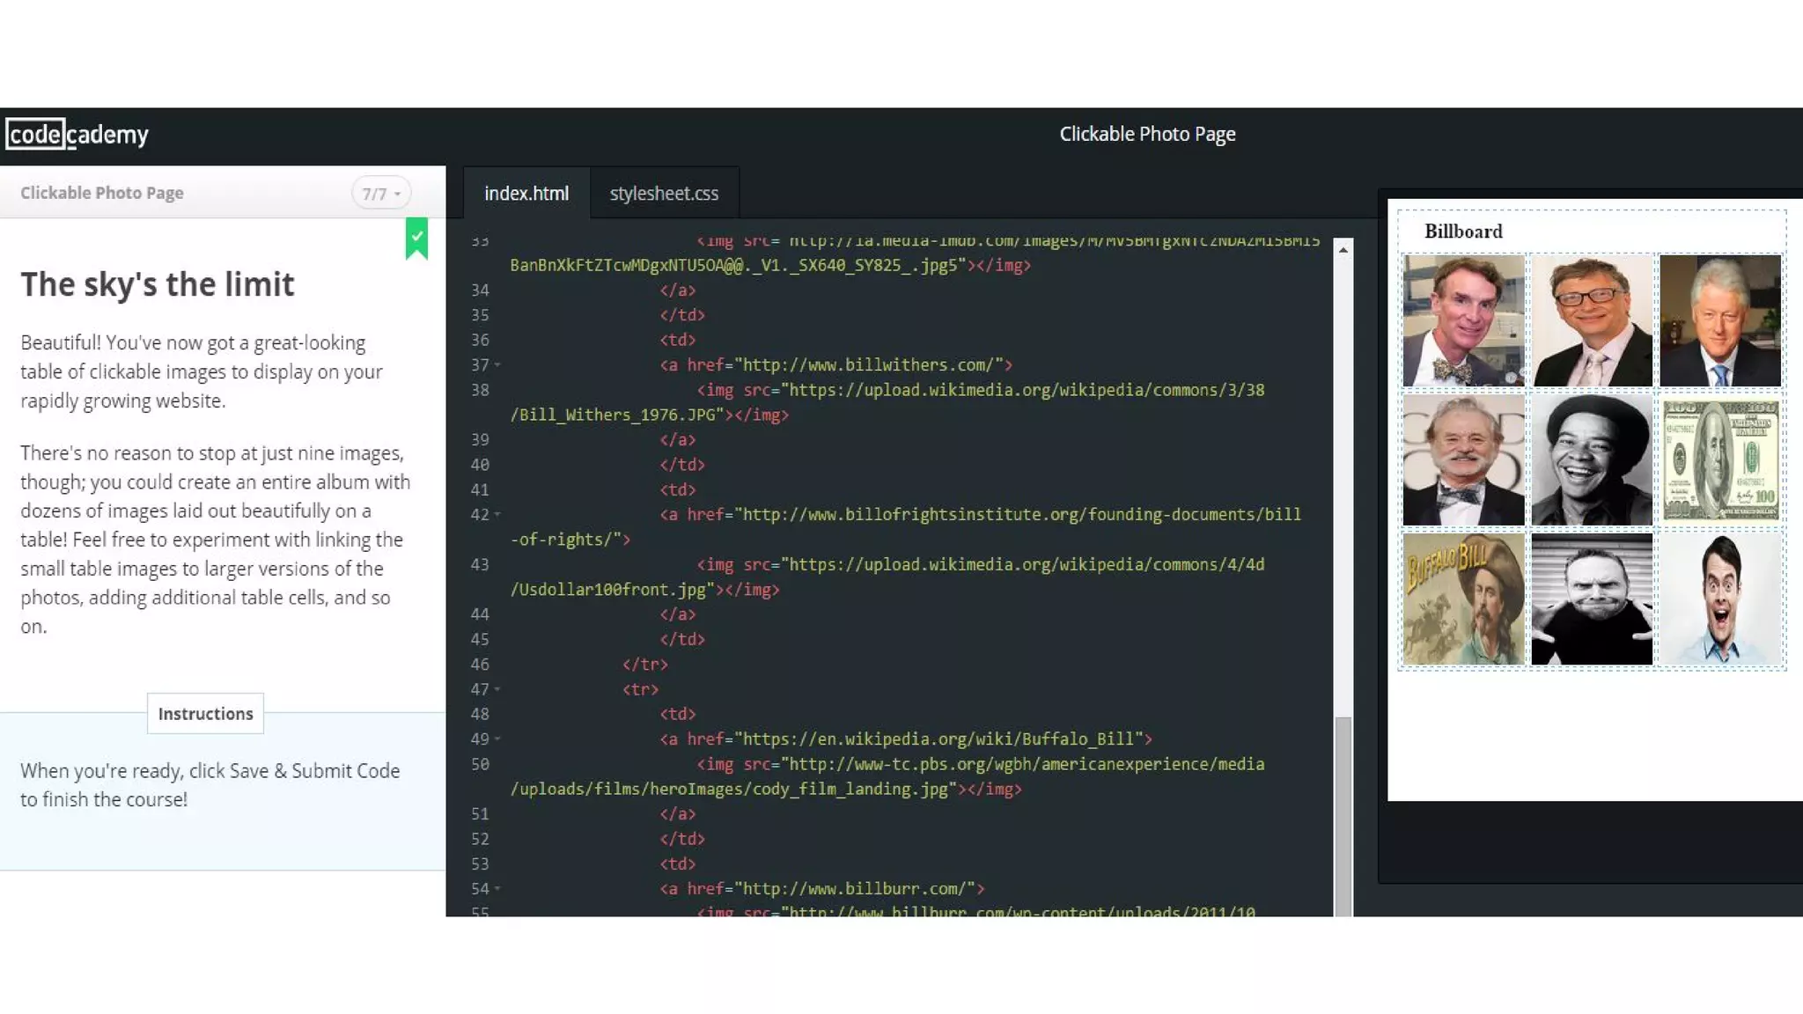Screen dimensions: 1803x1014
Task: Switch to the stylesheet.css tab
Action: tap(664, 194)
